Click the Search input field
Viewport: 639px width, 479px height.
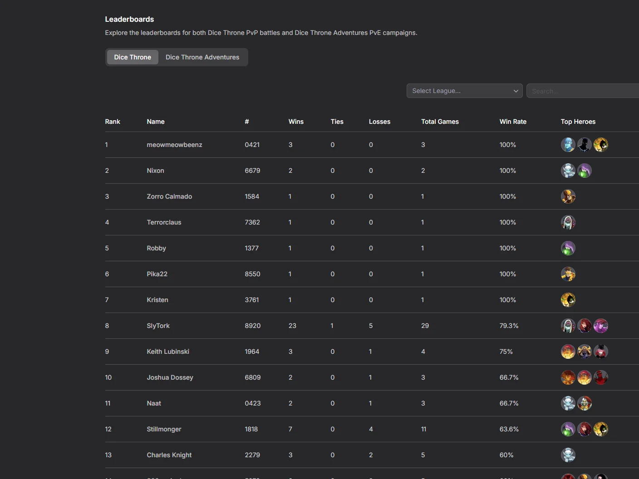coord(583,91)
